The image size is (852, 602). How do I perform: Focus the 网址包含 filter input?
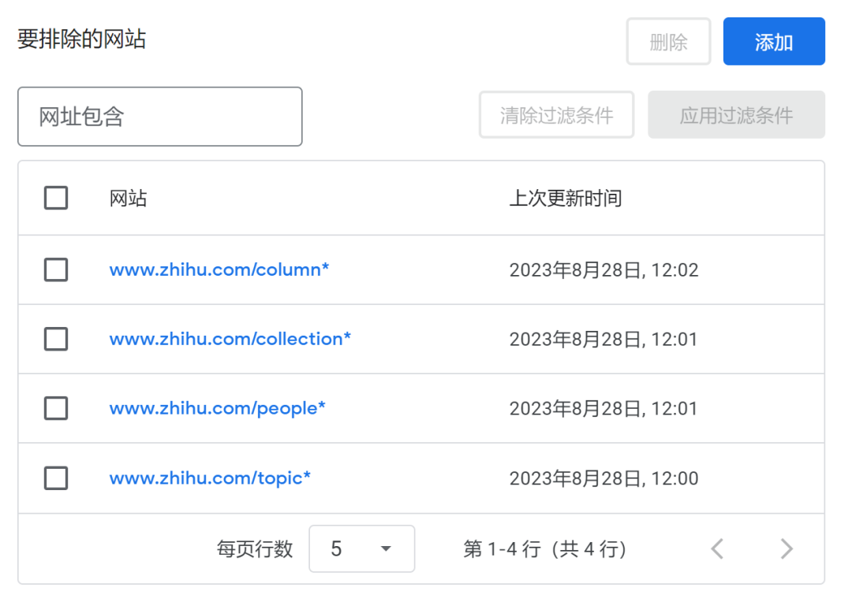(x=159, y=116)
